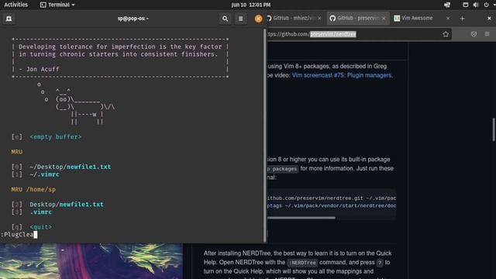Open ~/.vimrc entry [1]
The width and height of the screenshot is (496, 279).
[x=44, y=174]
